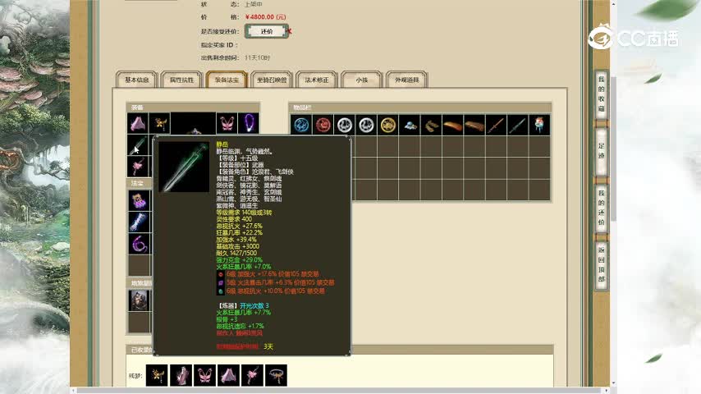The image size is (701, 394).
Task: Select the white token beside the gold token
Action: [x=366, y=126]
